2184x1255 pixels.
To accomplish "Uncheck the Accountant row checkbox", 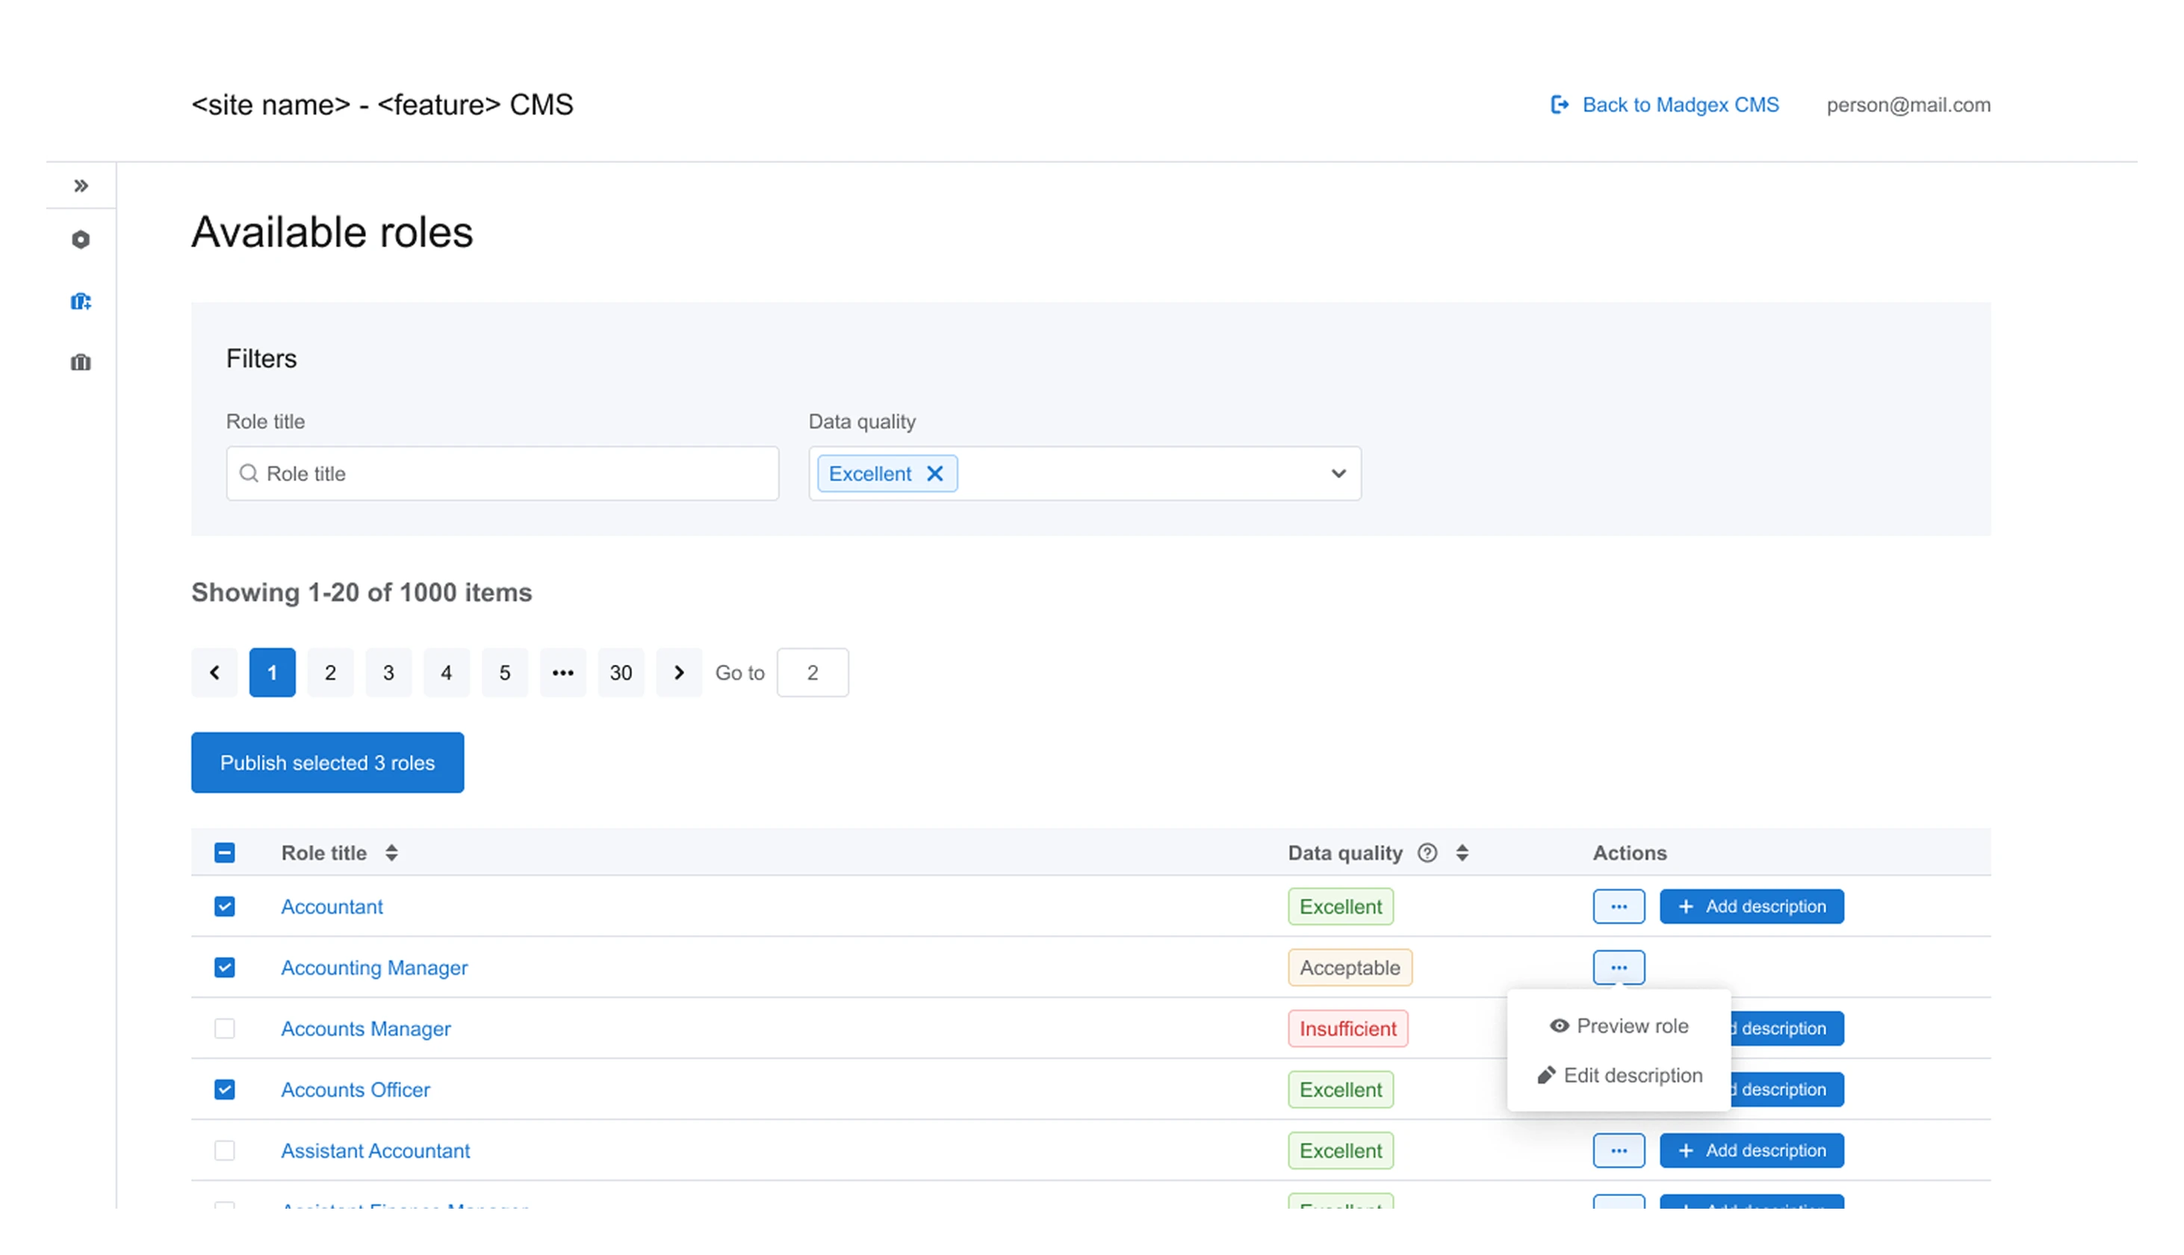I will [x=225, y=906].
